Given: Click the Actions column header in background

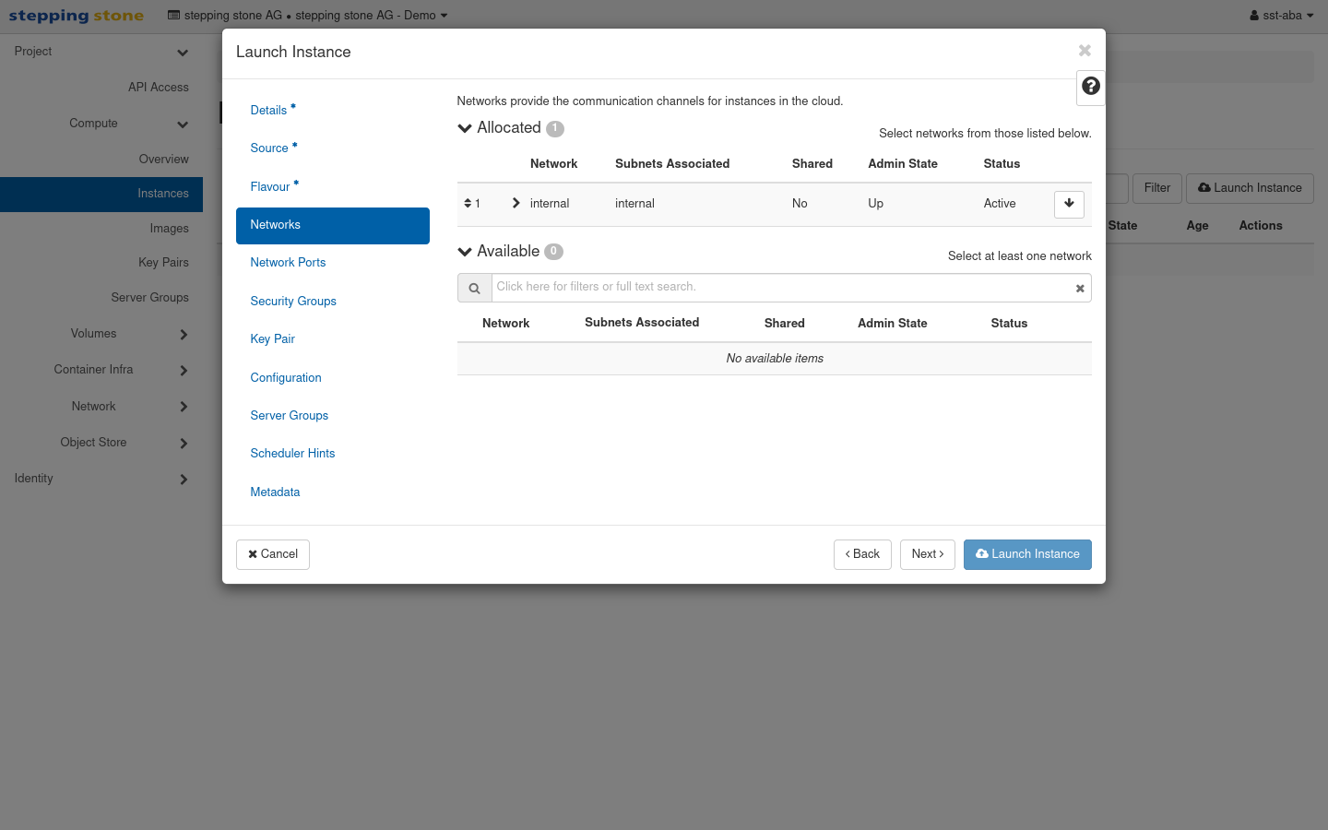Looking at the screenshot, I should click(1261, 226).
